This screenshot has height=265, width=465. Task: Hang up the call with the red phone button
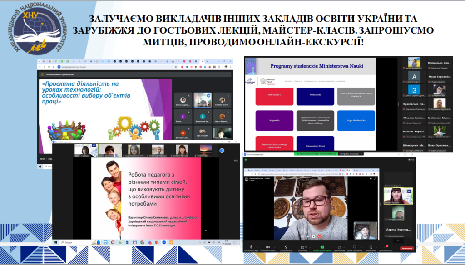pos(319,236)
